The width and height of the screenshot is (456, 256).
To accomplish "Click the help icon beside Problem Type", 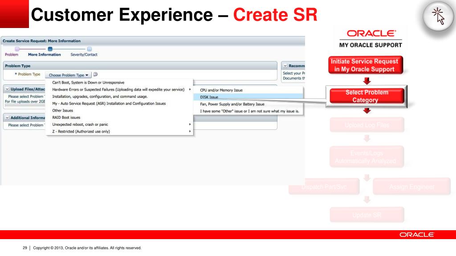I will 95,74.
